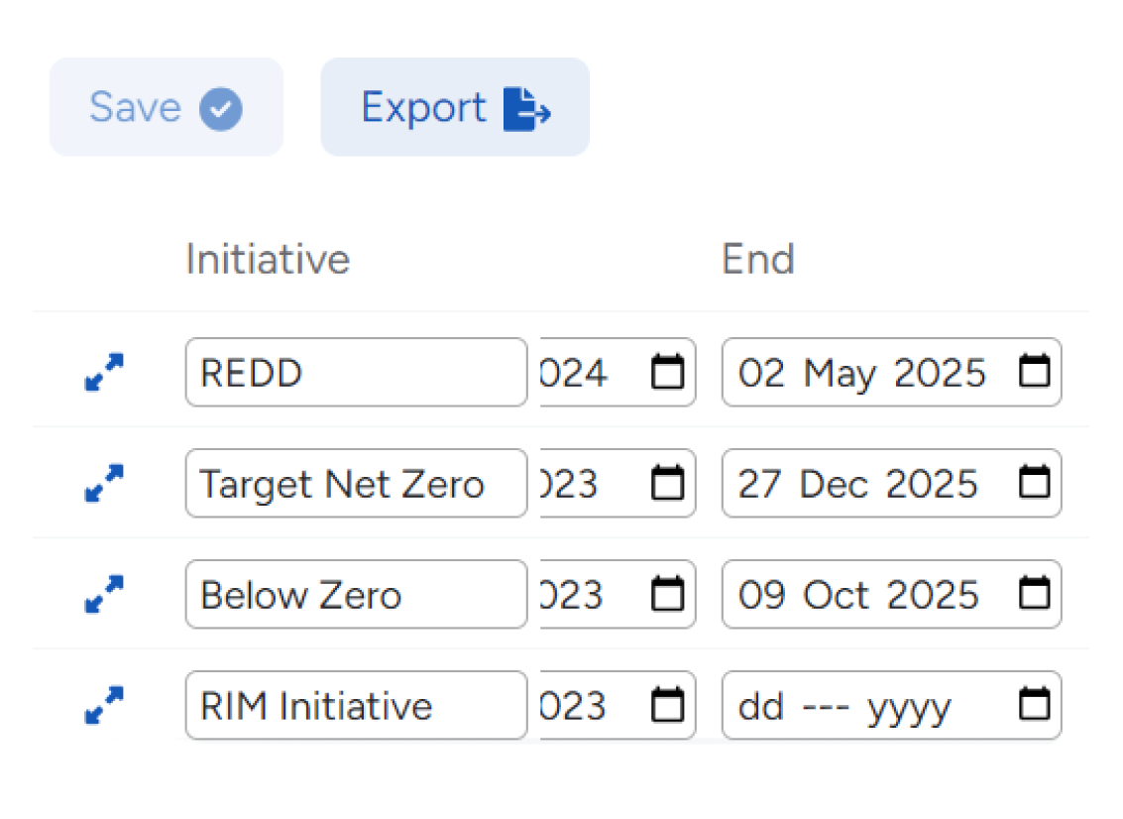This screenshot has height=819, width=1123.
Task: Expand the Target Net Zero row
Action: click(x=104, y=484)
